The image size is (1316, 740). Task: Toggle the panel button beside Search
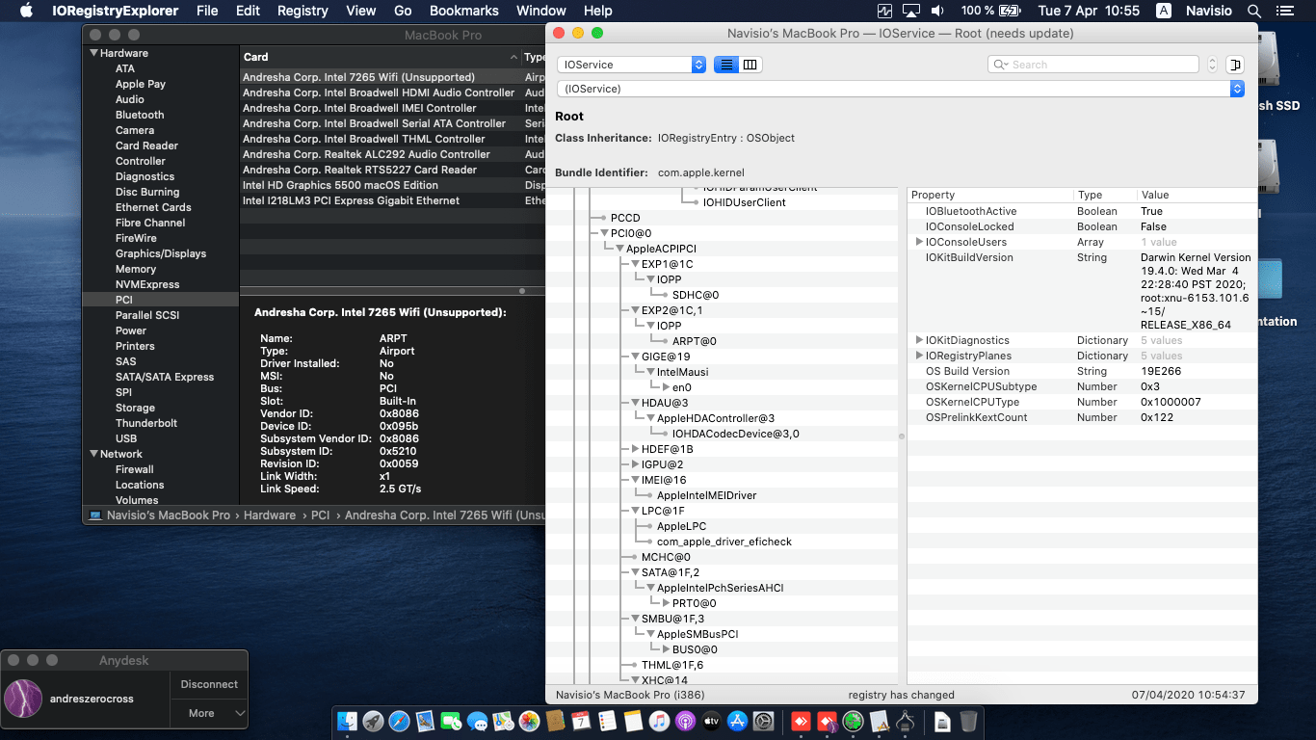pos(1236,65)
